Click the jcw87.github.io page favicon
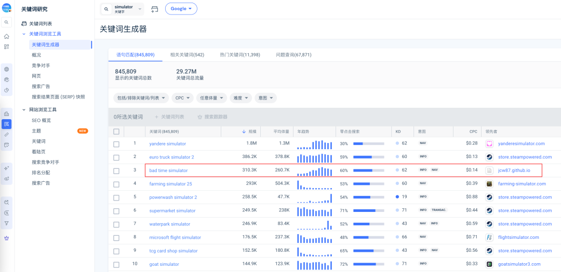The width and height of the screenshot is (561, 272). [489, 170]
